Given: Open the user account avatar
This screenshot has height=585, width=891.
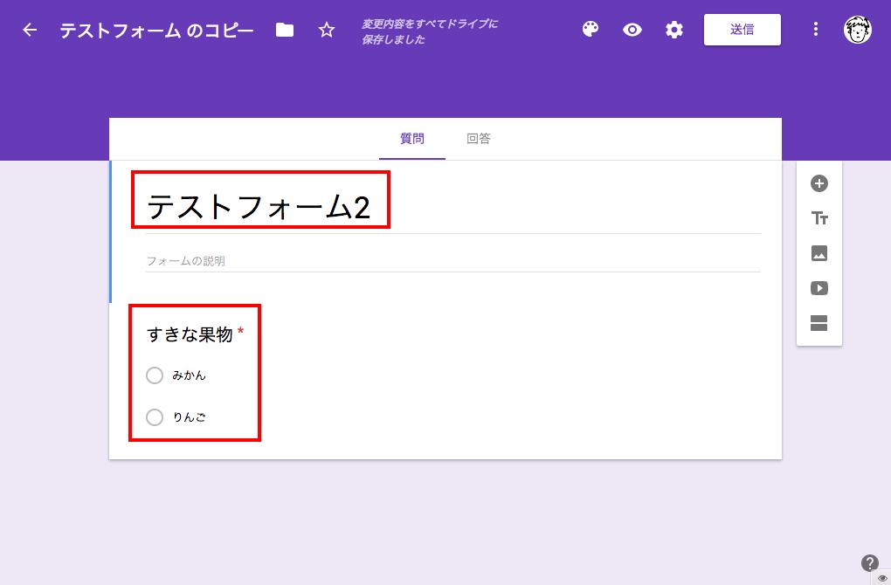Looking at the screenshot, I should click(858, 30).
